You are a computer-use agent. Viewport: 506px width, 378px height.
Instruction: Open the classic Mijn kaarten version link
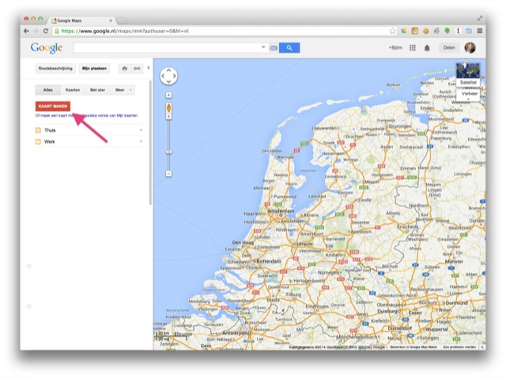(86, 115)
